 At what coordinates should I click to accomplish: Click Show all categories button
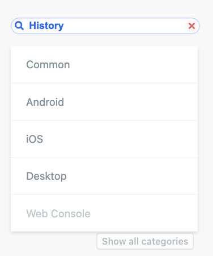(145, 241)
